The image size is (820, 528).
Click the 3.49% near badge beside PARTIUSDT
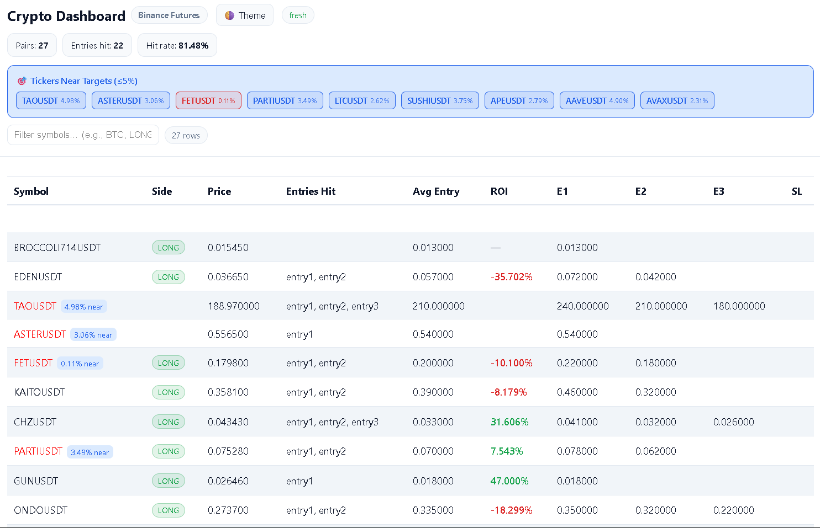90,451
